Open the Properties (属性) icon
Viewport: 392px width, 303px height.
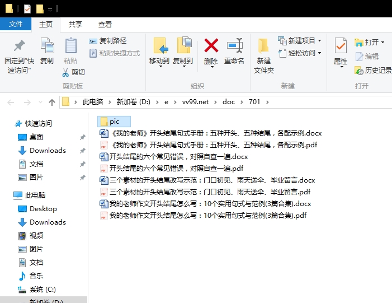341,45
